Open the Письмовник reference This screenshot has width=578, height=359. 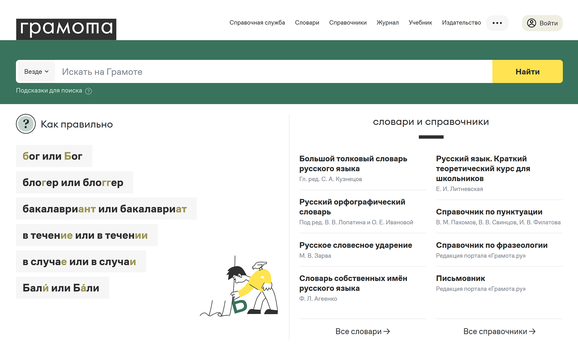(x=460, y=278)
